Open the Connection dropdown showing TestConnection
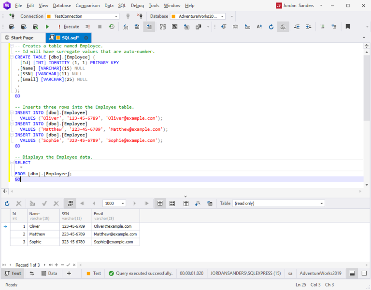 click(82, 16)
